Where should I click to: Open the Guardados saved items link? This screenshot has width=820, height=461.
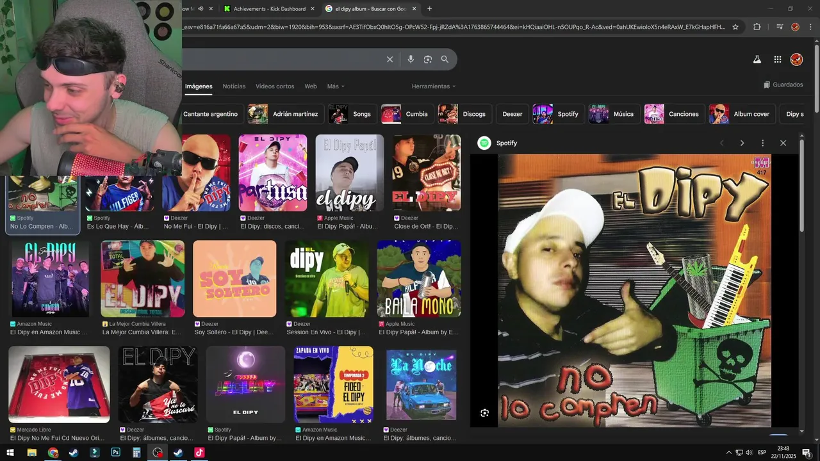tap(783, 85)
